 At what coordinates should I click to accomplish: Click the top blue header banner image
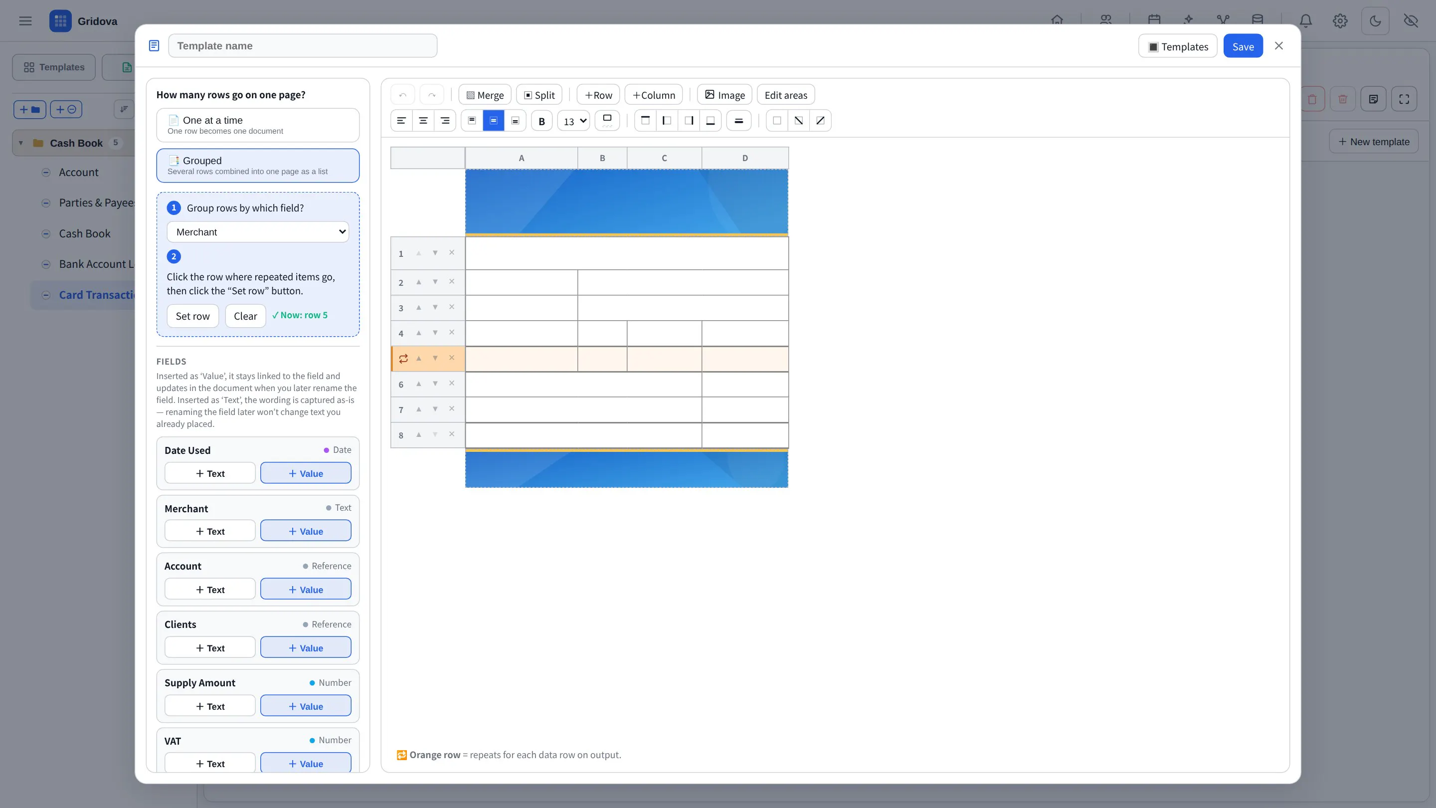627,202
